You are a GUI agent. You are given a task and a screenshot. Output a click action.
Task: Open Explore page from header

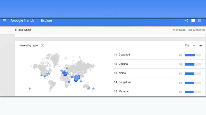tap(46, 21)
